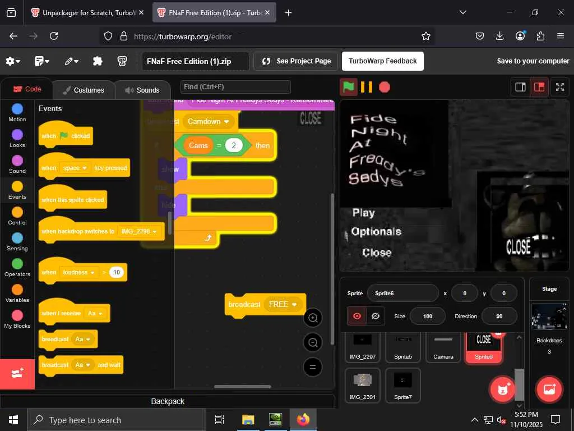Reload the browser page
574x431 pixels.
pyautogui.click(x=54, y=36)
